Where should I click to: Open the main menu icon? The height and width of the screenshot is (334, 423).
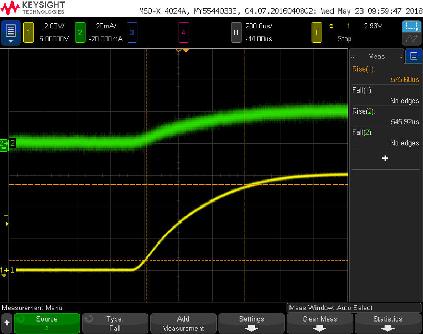tap(11, 33)
